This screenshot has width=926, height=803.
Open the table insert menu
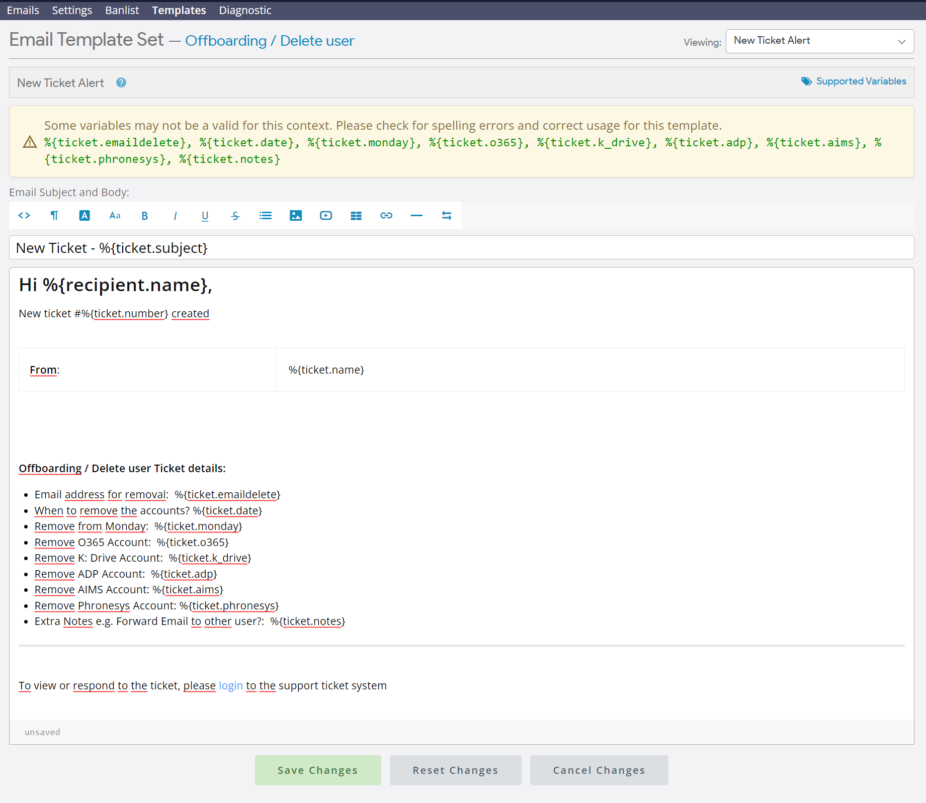pos(356,216)
